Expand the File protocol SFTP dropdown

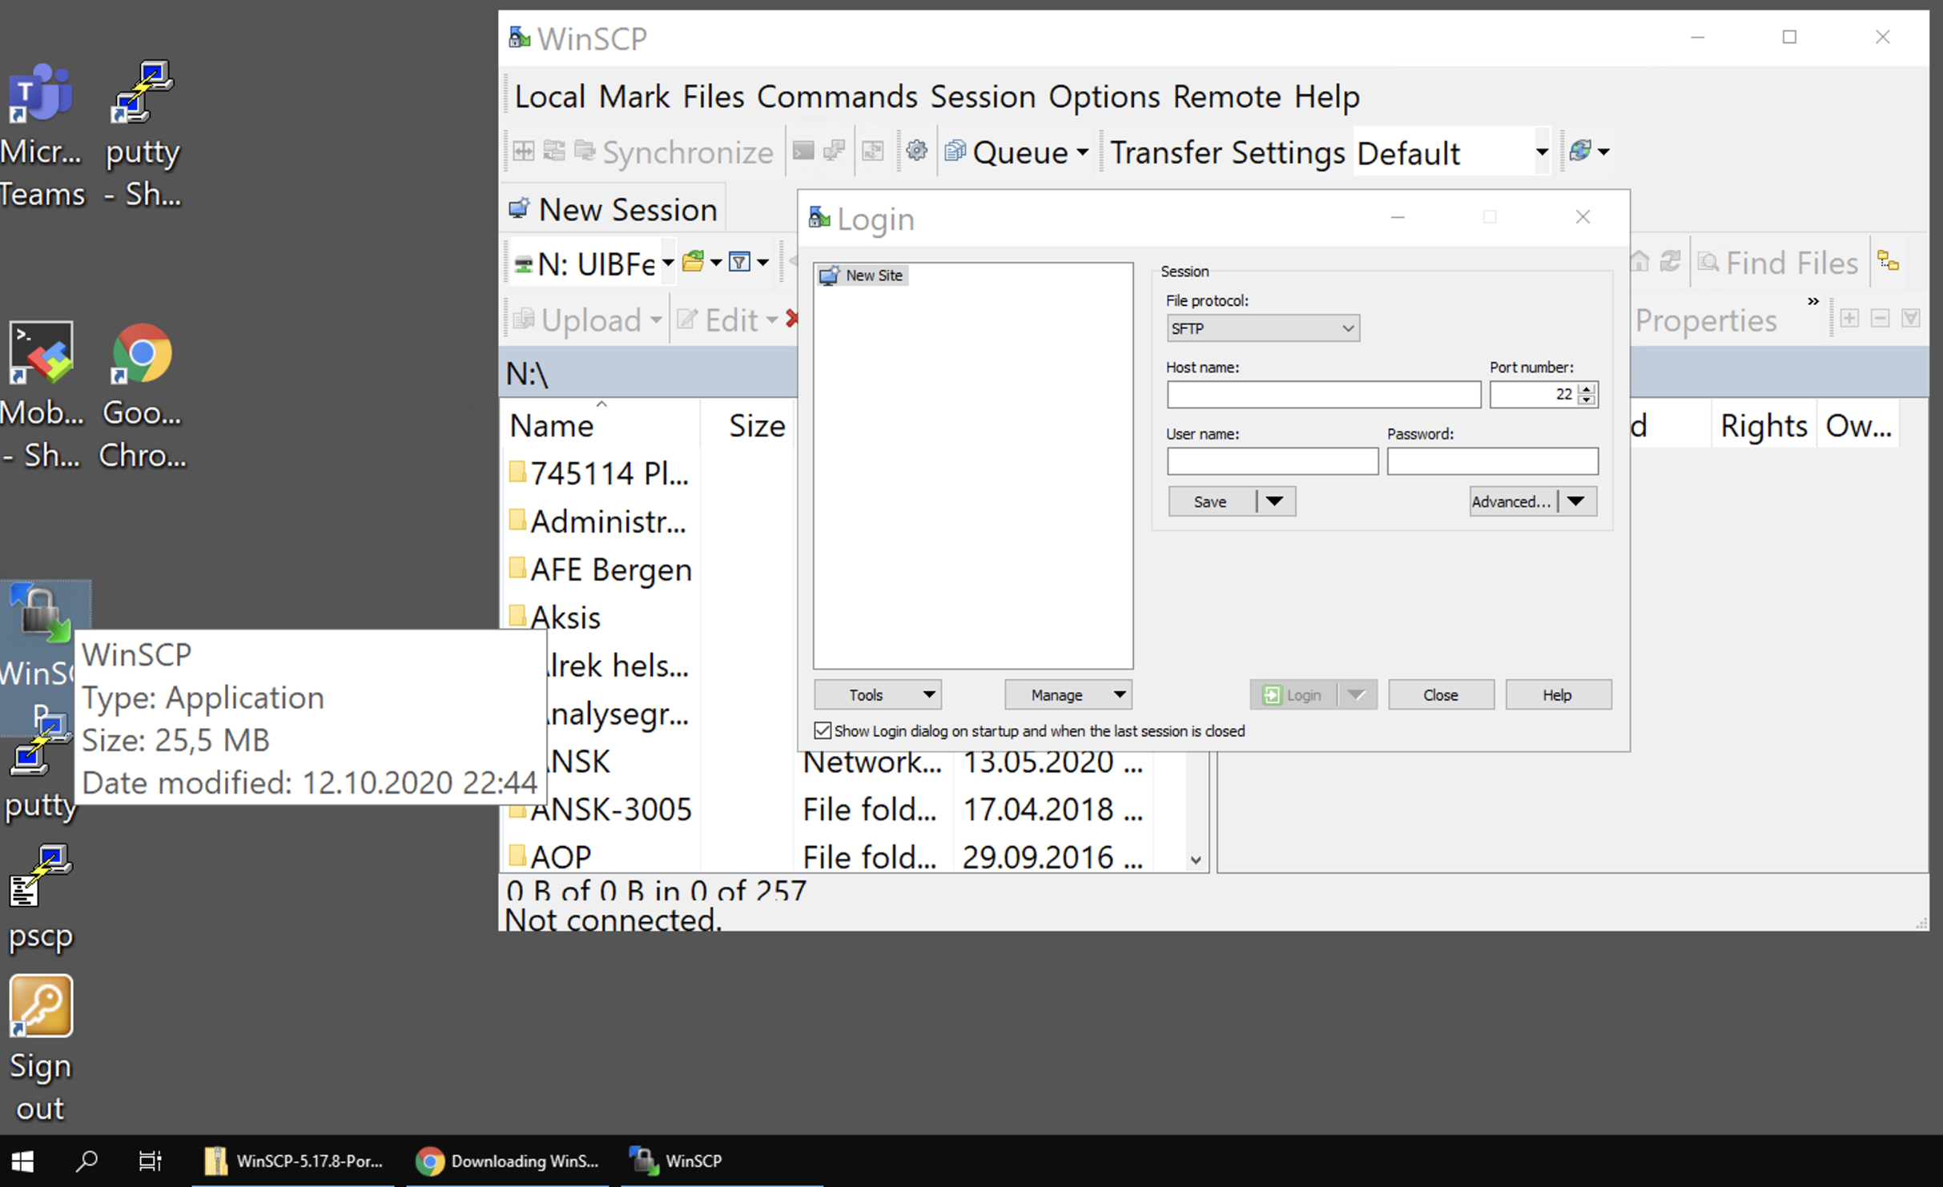point(1262,328)
